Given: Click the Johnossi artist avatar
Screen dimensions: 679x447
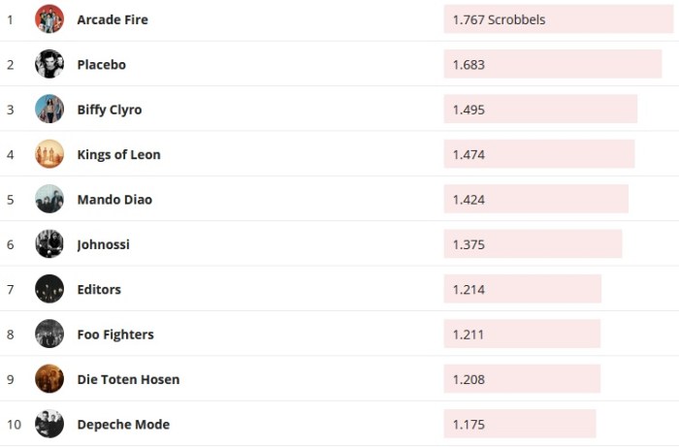Looking at the screenshot, I should click(x=49, y=244).
